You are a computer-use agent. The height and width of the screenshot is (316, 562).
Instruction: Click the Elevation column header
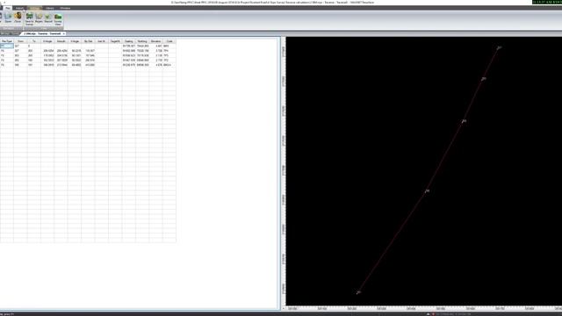pyautogui.click(x=156, y=41)
